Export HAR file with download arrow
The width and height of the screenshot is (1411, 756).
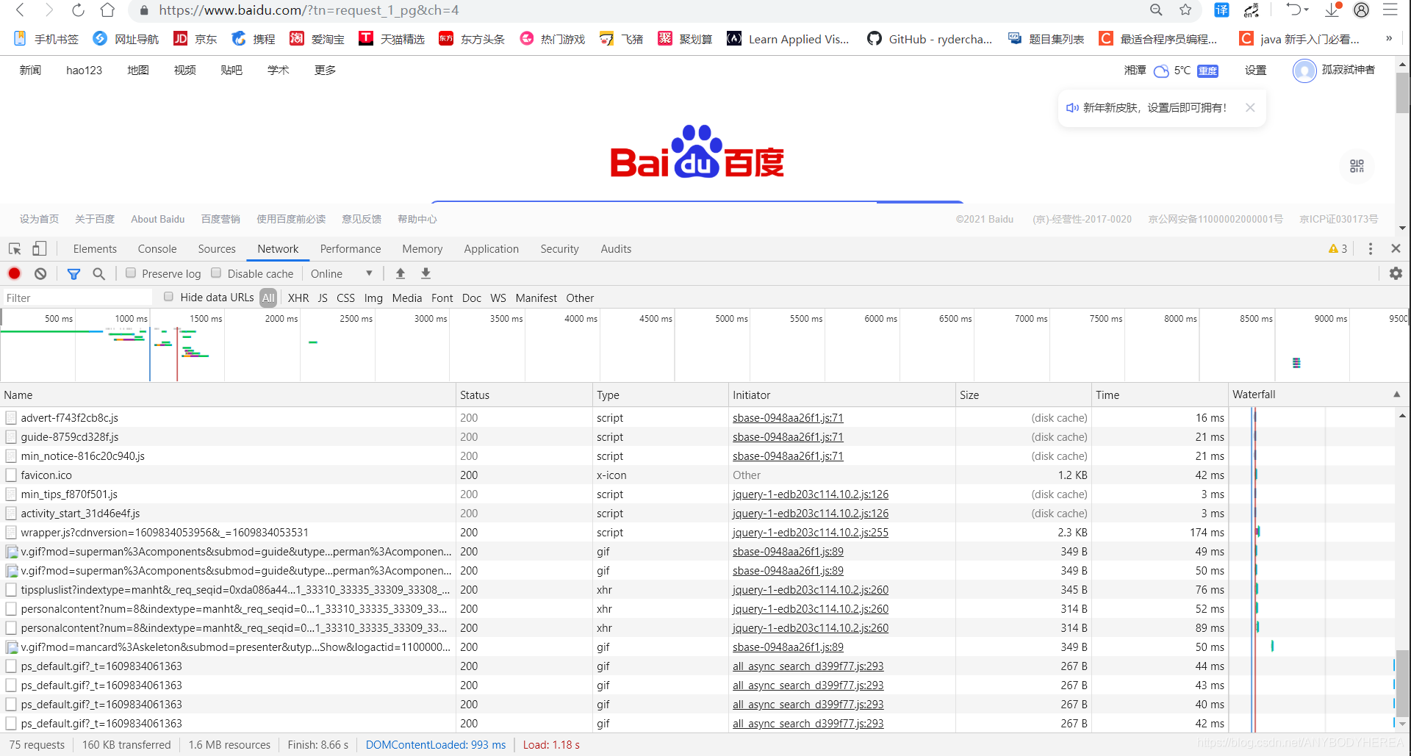pos(426,273)
